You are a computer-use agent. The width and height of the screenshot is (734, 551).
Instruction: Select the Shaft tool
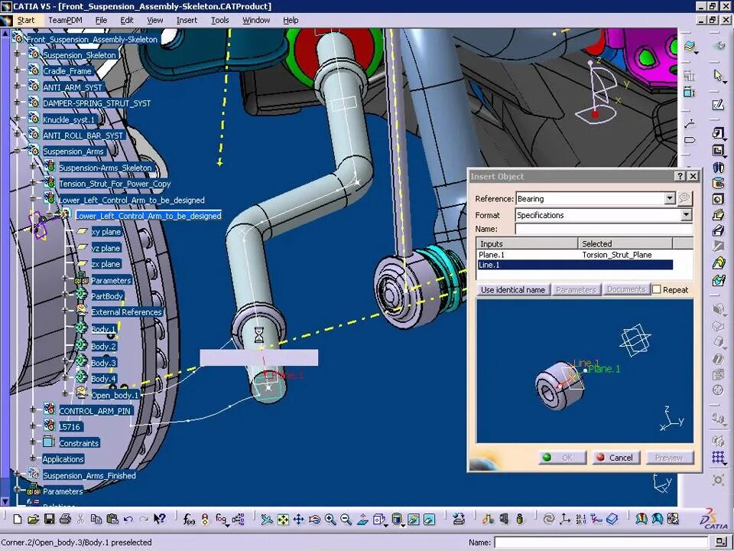pyautogui.click(x=718, y=168)
